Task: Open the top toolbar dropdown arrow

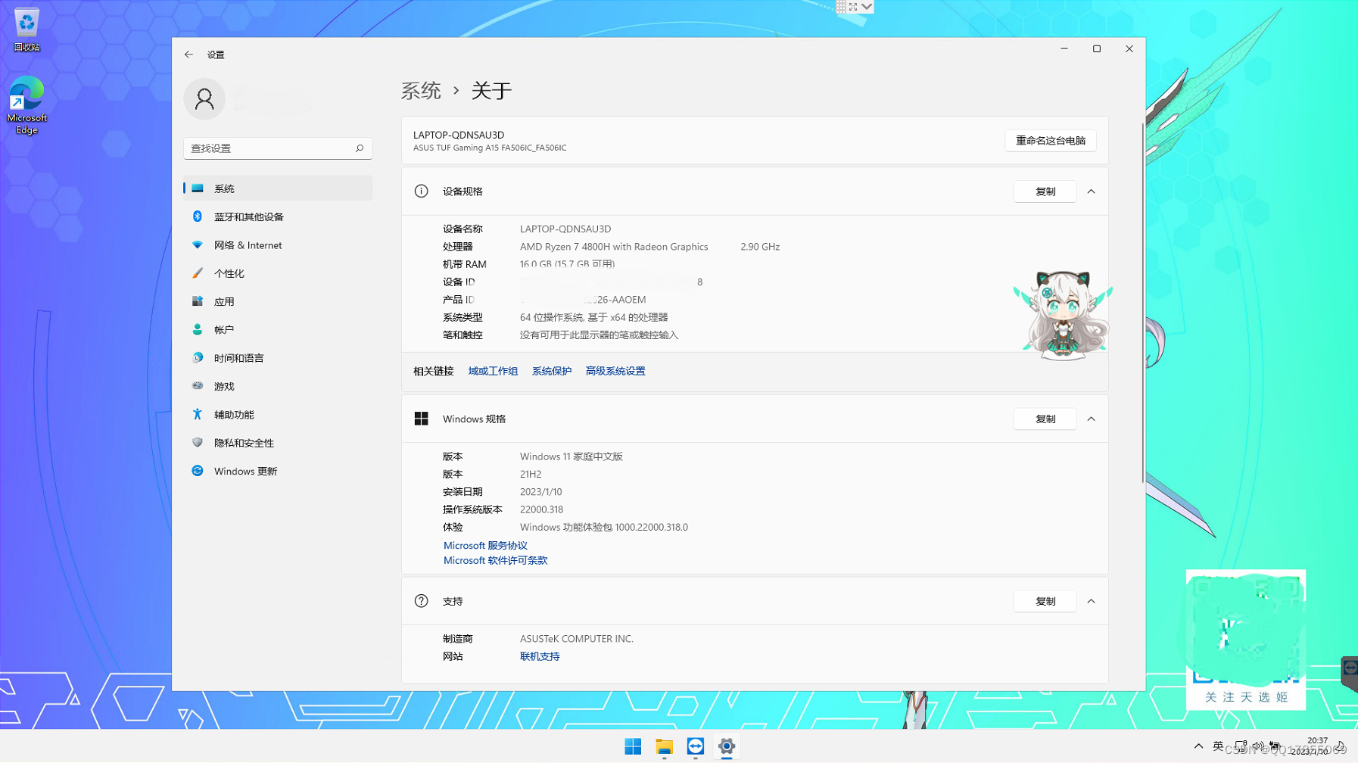Action: (x=867, y=7)
